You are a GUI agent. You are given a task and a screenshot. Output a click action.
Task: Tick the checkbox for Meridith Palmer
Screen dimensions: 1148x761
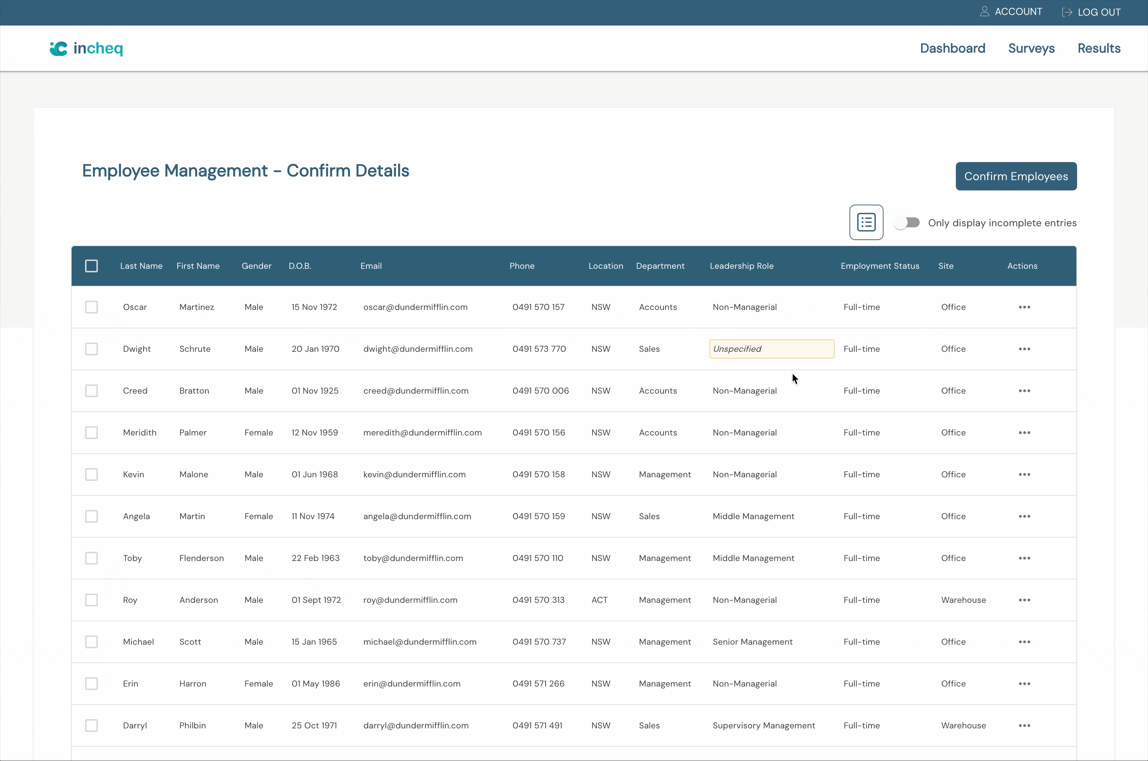click(91, 432)
